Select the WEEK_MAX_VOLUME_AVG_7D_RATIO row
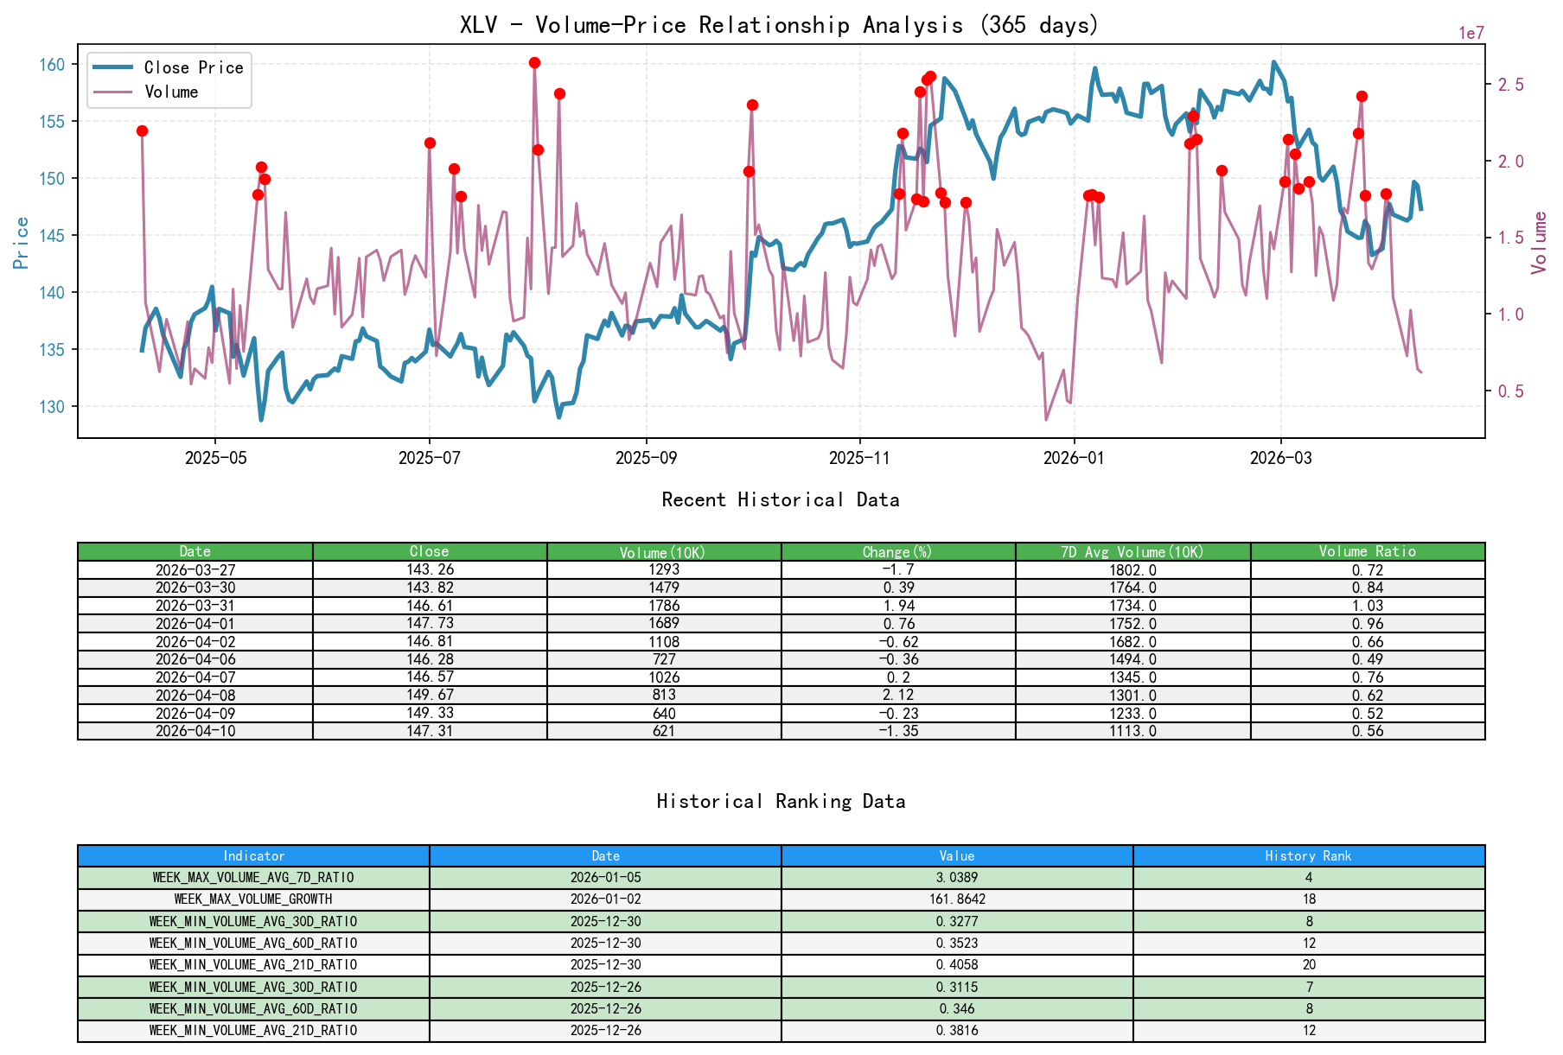 (x=781, y=878)
